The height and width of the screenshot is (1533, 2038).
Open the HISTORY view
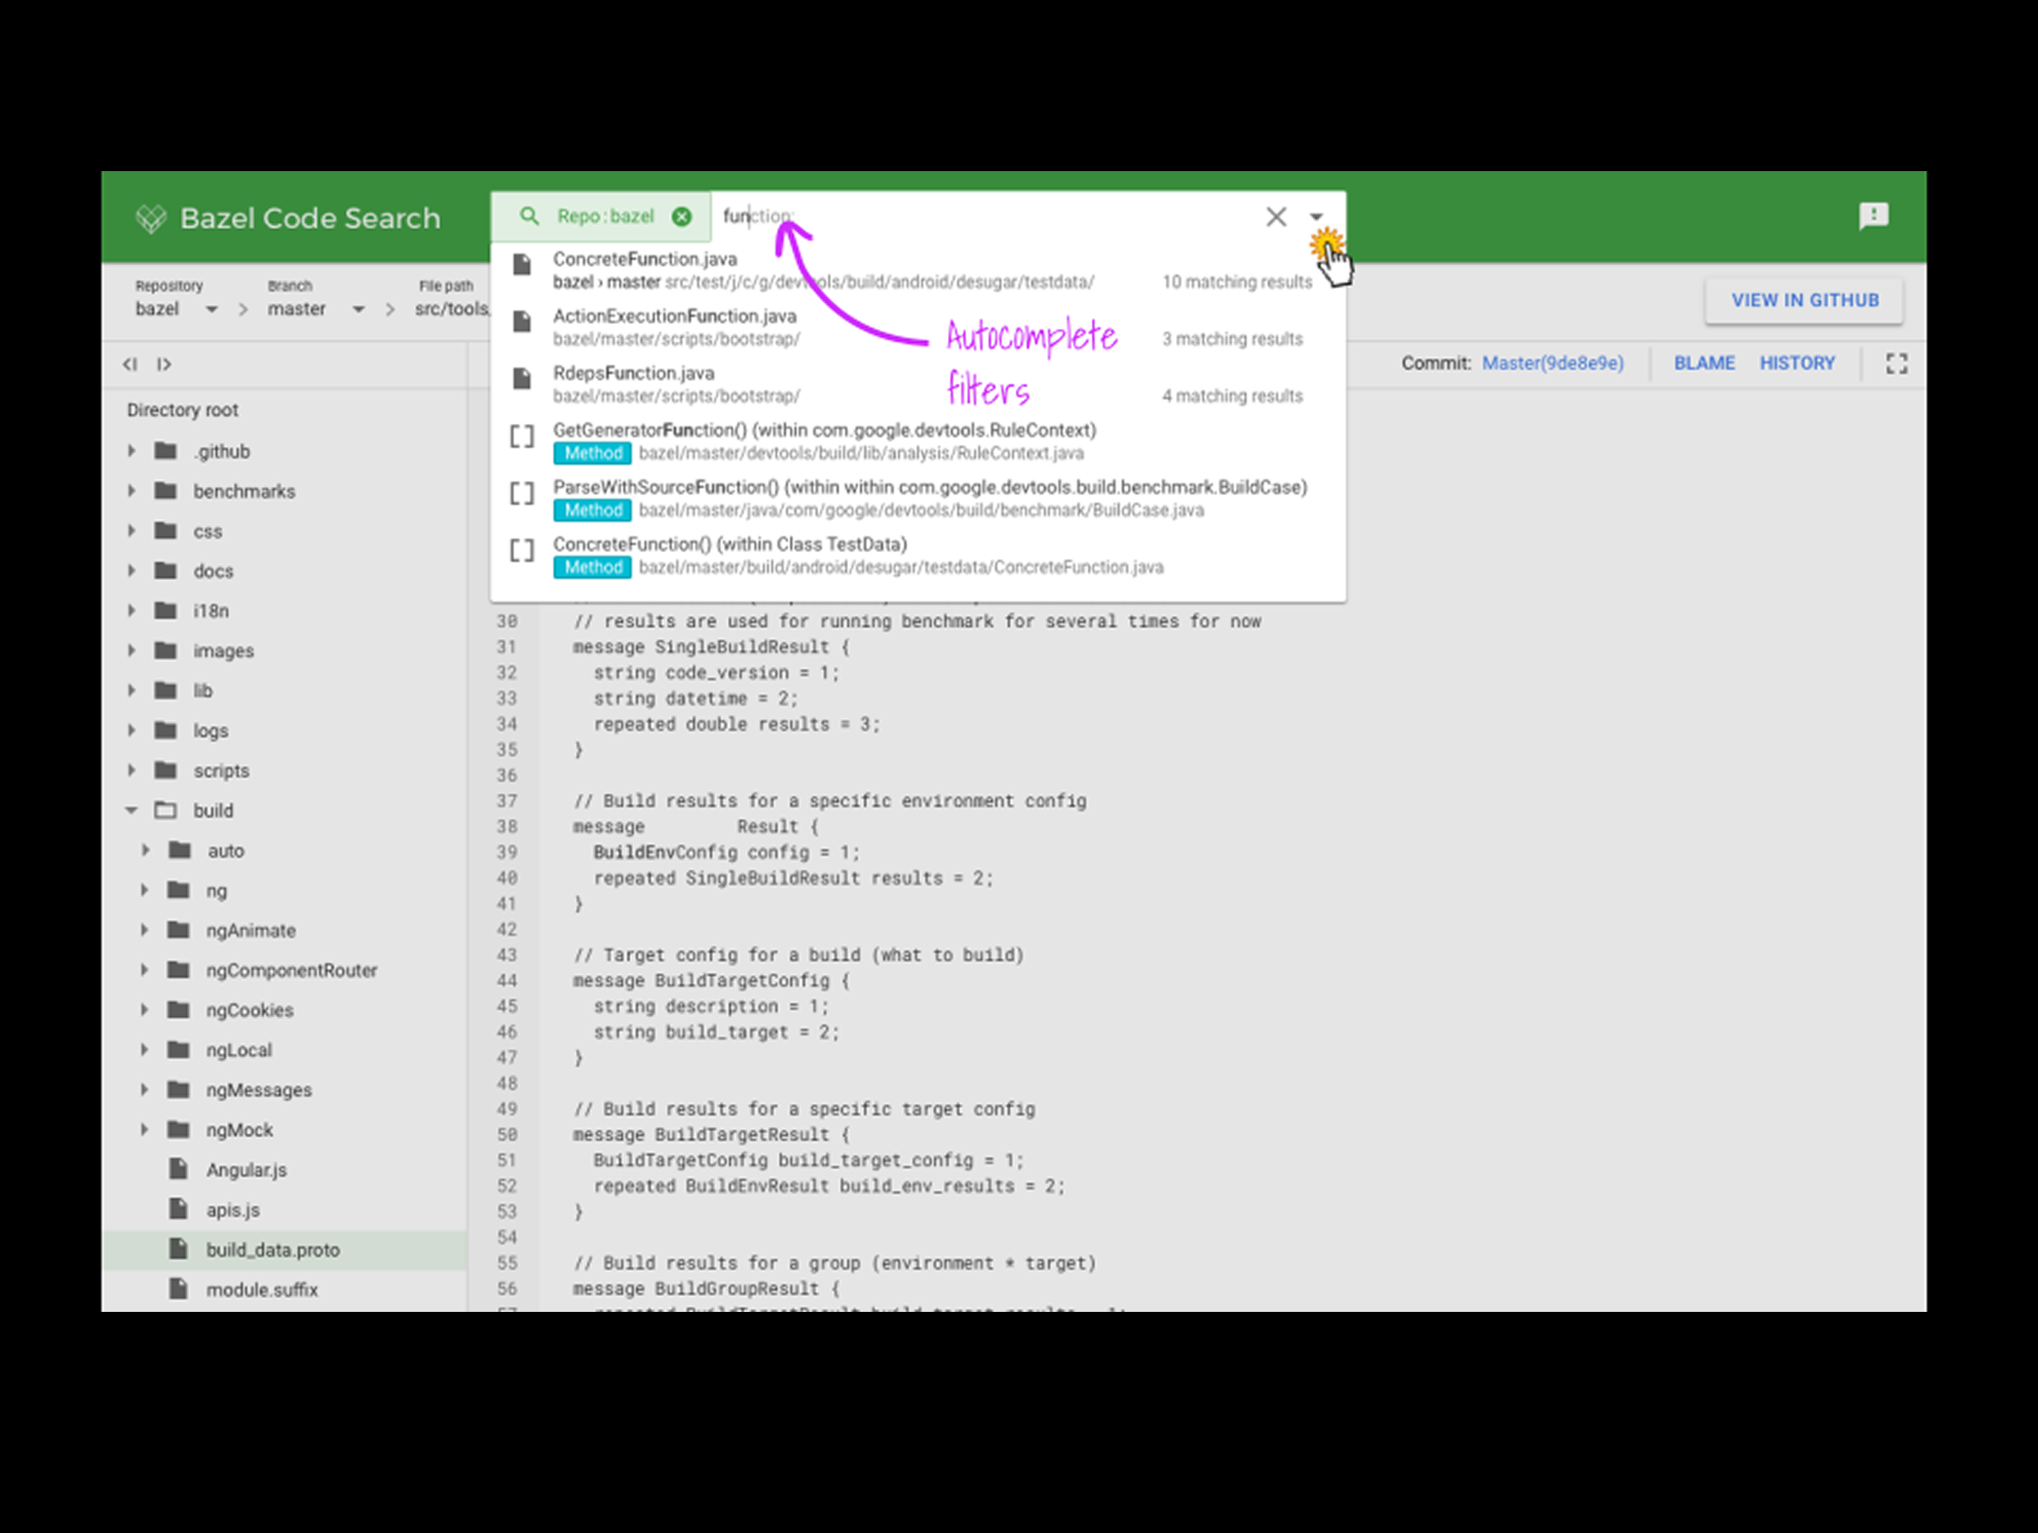click(1797, 363)
